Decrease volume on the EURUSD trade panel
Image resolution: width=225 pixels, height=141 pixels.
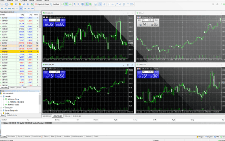(x=143, y=72)
